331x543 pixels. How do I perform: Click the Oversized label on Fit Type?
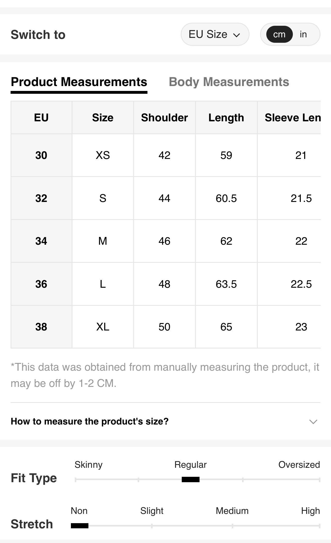coord(299,465)
